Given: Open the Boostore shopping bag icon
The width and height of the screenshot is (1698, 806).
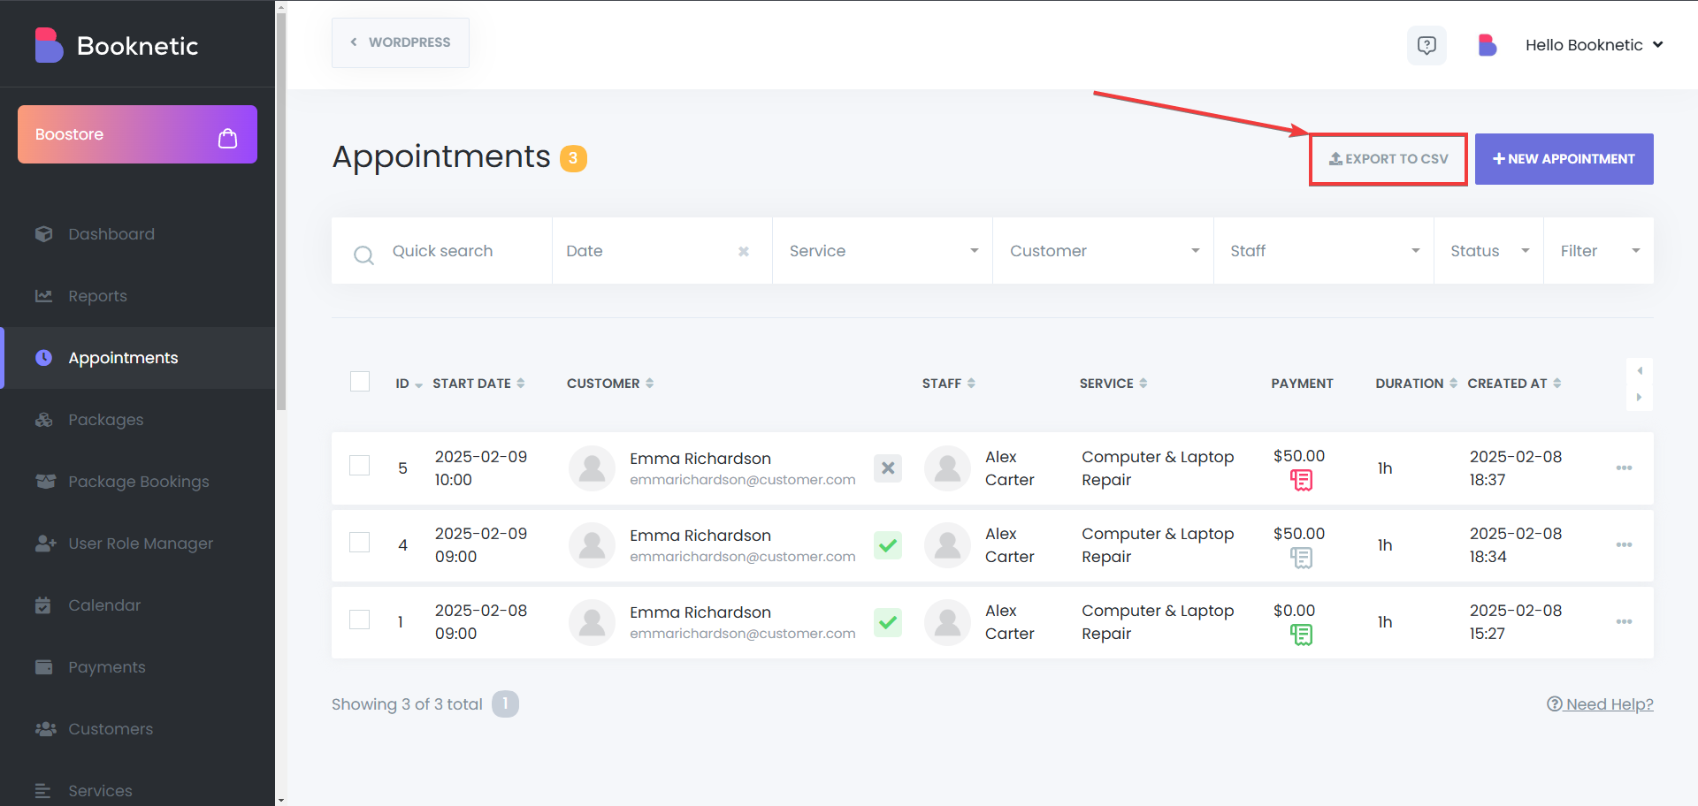Looking at the screenshot, I should [x=227, y=138].
